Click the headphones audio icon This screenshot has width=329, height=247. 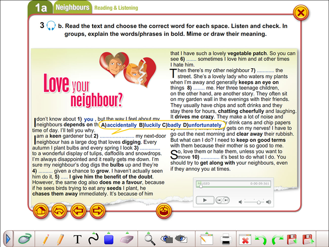tap(51, 26)
